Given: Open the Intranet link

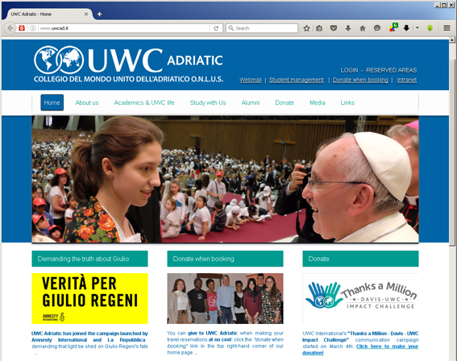Looking at the screenshot, I should 407,80.
